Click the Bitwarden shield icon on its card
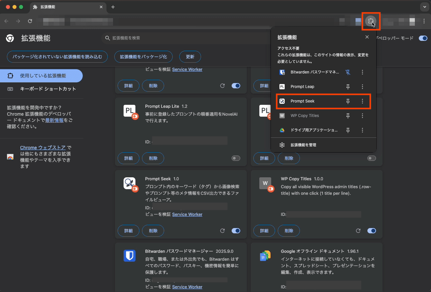Image resolution: width=431 pixels, height=292 pixels. pyautogui.click(x=130, y=256)
